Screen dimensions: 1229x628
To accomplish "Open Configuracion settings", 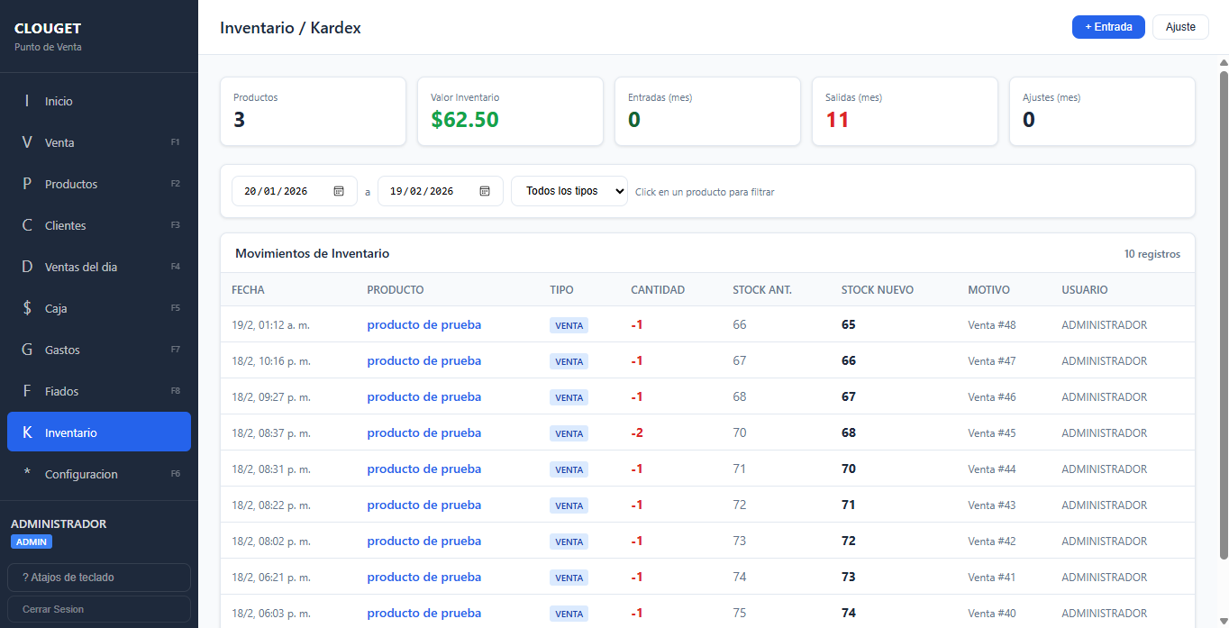I will 99,474.
